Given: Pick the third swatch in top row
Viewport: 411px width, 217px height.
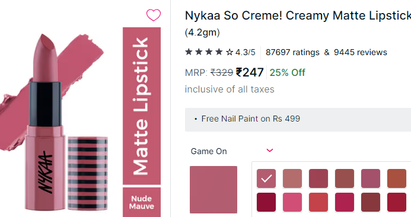Looking at the screenshot, I should [318, 178].
